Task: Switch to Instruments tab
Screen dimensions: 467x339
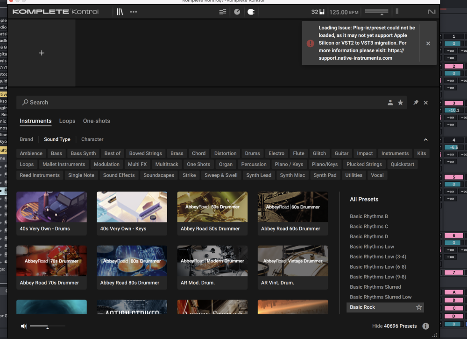Action: (x=36, y=121)
